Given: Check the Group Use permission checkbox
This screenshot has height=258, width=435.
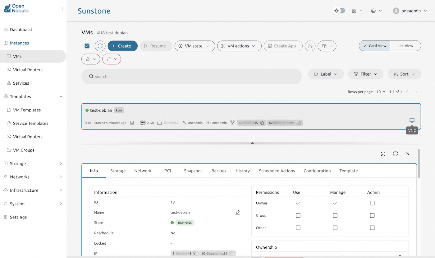Looking at the screenshot, I should point(298,215).
